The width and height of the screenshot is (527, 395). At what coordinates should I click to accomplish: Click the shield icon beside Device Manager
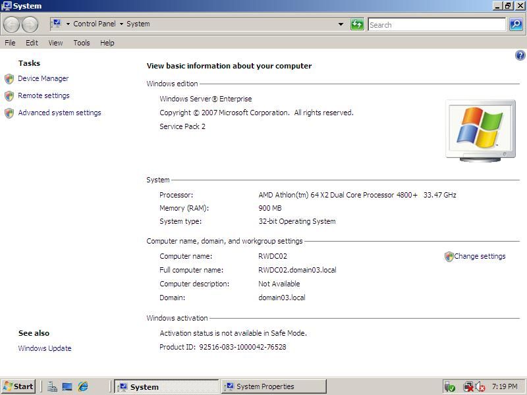(9, 79)
